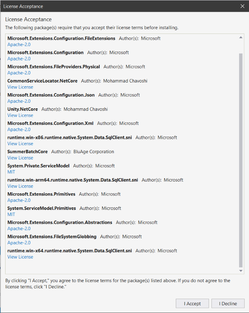Viewport: 249px width, 313px height.
Task: Click the scrollbar down arrow
Action: 241,271
